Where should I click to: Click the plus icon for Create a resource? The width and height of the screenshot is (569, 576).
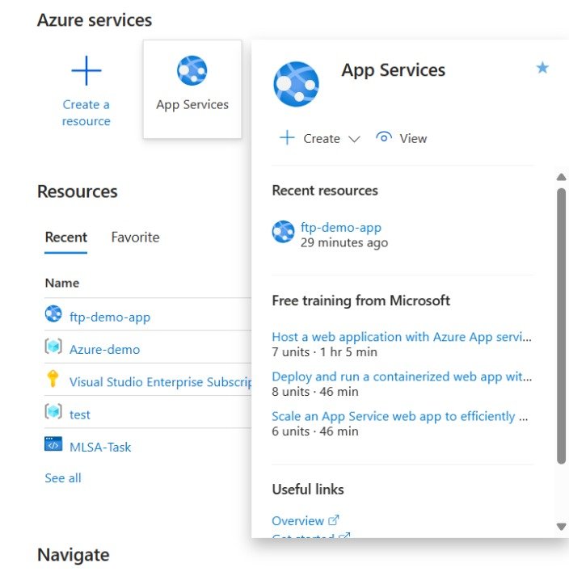pyautogui.click(x=86, y=70)
